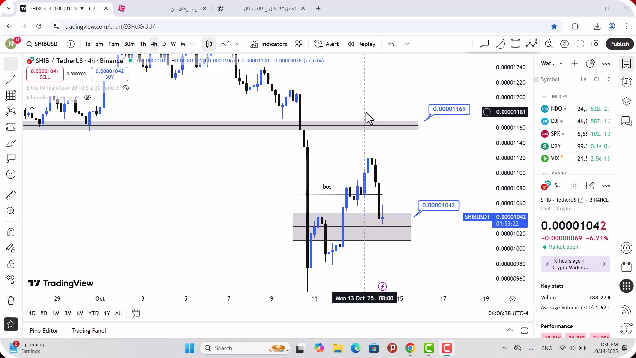Collapse the indicator legend arrow
This screenshot has height=358, width=636.
pyautogui.click(x=32, y=108)
